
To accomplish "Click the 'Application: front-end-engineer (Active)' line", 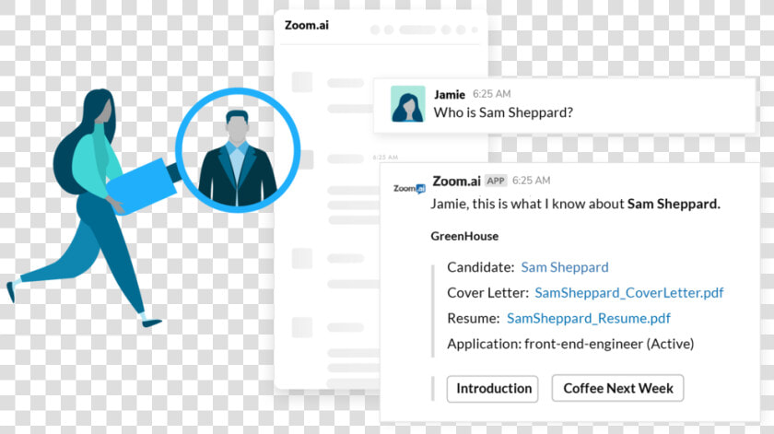I will tap(570, 344).
